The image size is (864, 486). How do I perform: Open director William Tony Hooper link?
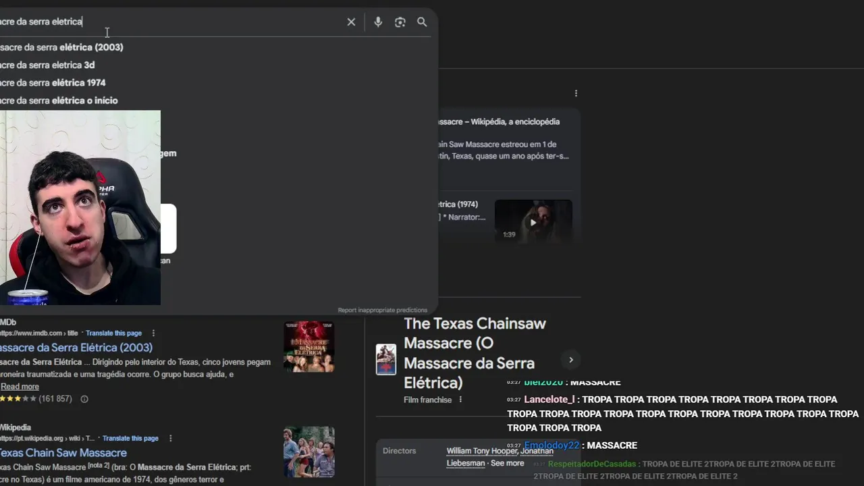click(482, 451)
